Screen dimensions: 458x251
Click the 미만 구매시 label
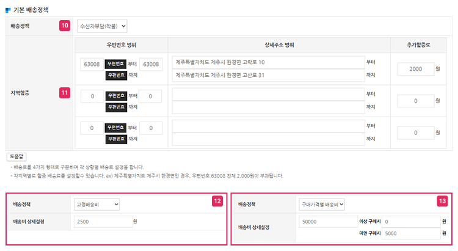[x=370, y=233]
